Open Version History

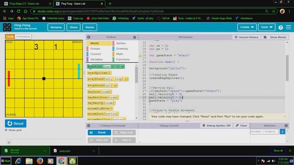click(246, 37)
